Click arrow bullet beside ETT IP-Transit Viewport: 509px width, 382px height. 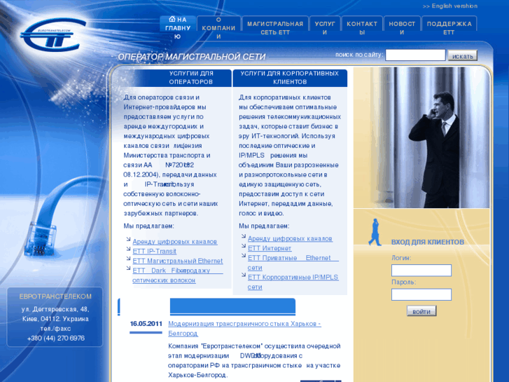[x=129, y=249]
